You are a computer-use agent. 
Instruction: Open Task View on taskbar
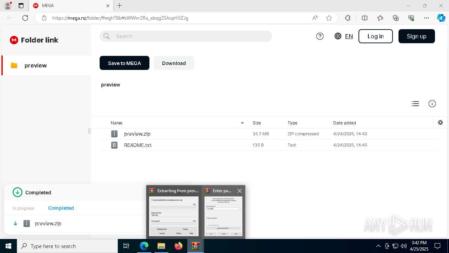(x=126, y=246)
